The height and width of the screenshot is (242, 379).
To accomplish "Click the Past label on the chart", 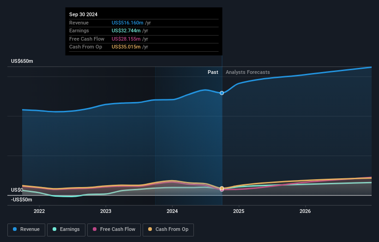I will coord(213,73).
